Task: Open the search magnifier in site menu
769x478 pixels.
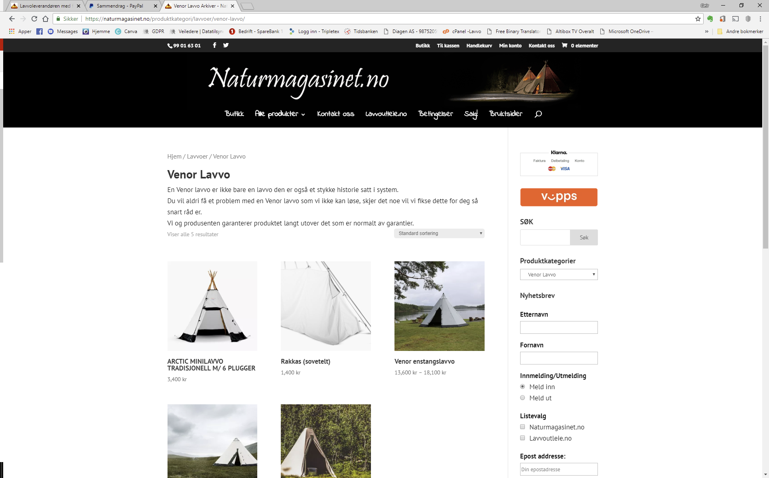Action: tap(538, 114)
